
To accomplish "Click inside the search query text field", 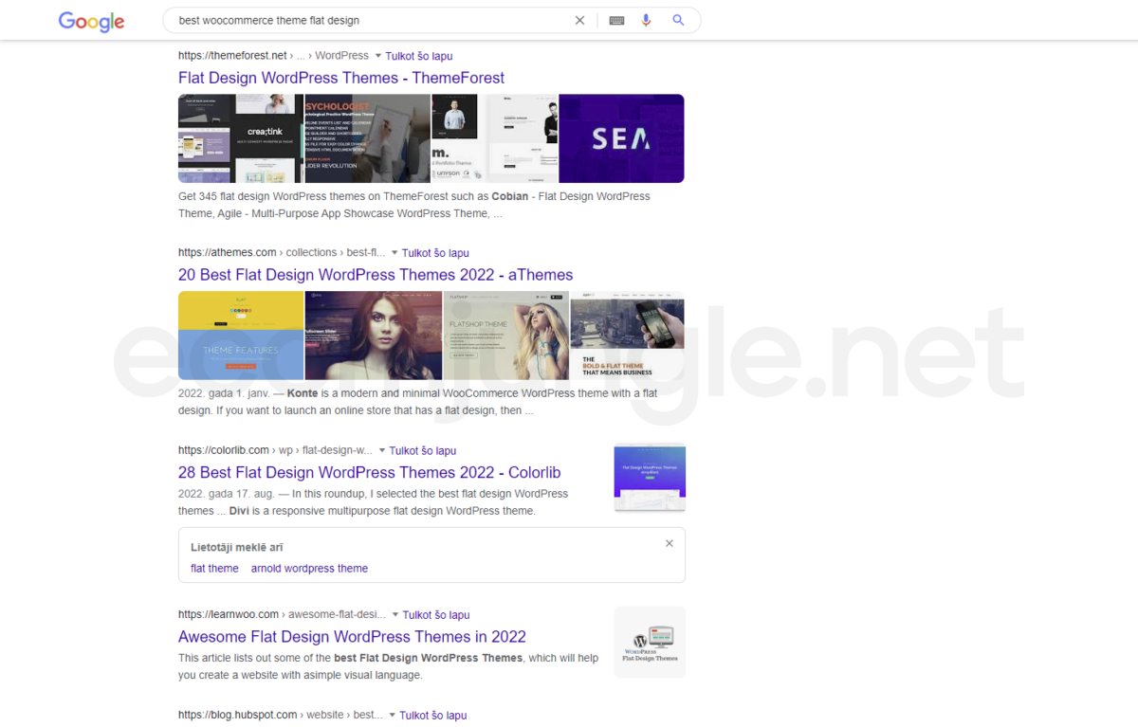I will pos(370,20).
